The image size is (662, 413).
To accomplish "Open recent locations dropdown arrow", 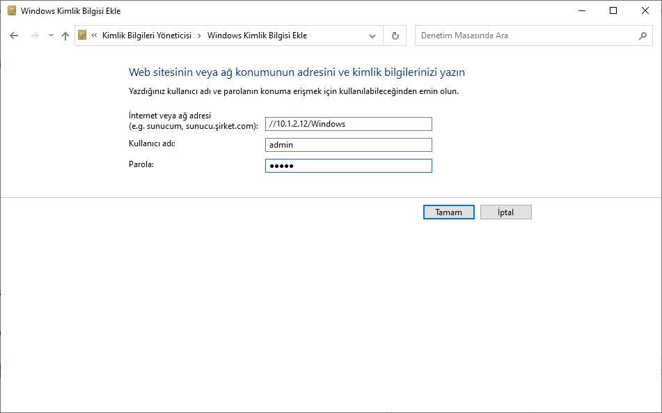I will coord(51,36).
